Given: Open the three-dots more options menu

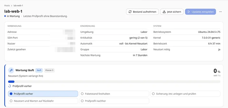Looking at the screenshot, I should 220,12.
